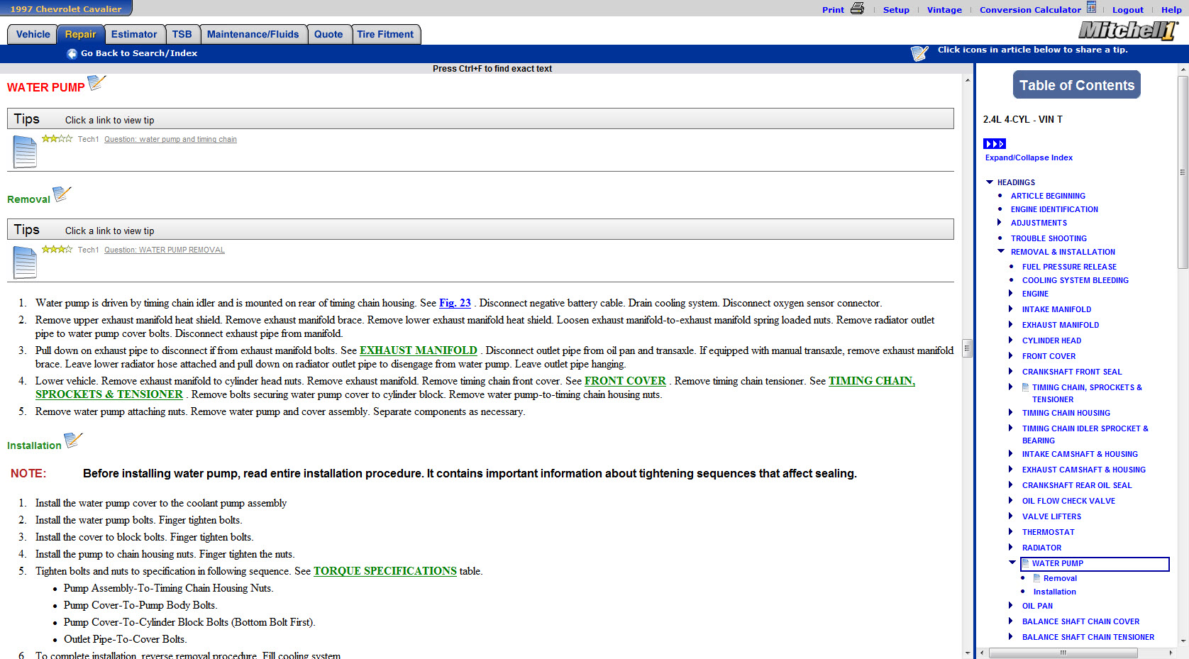Expand the OIL PAN arrow

click(1011, 605)
